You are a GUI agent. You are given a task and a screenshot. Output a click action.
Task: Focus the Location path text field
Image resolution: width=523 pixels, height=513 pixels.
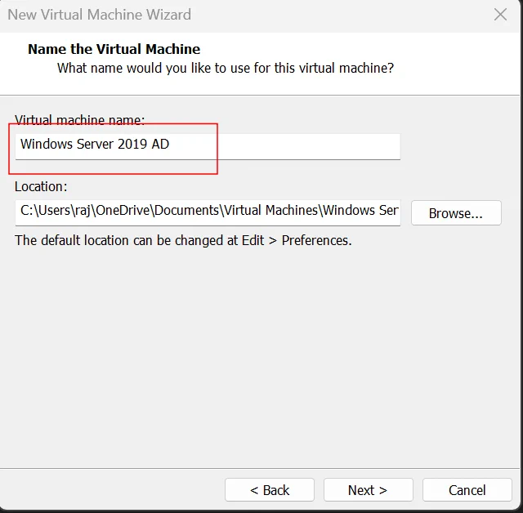(208, 212)
